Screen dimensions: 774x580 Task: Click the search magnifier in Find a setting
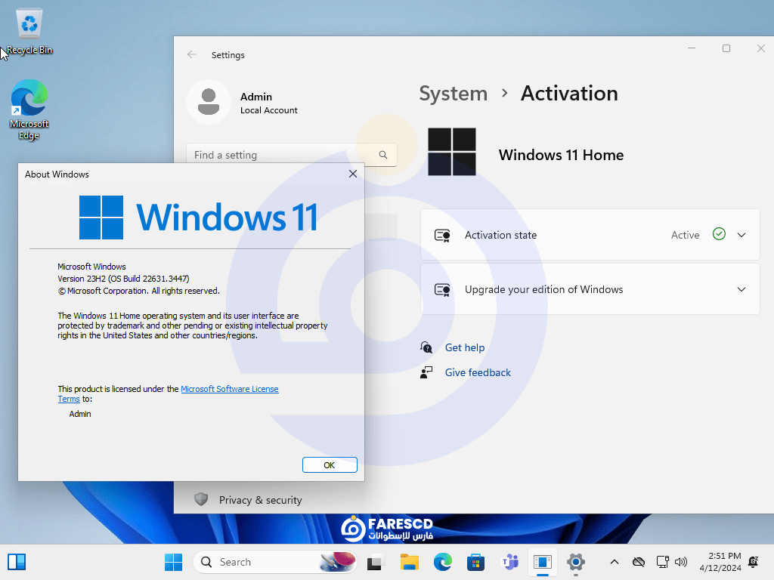tap(383, 155)
